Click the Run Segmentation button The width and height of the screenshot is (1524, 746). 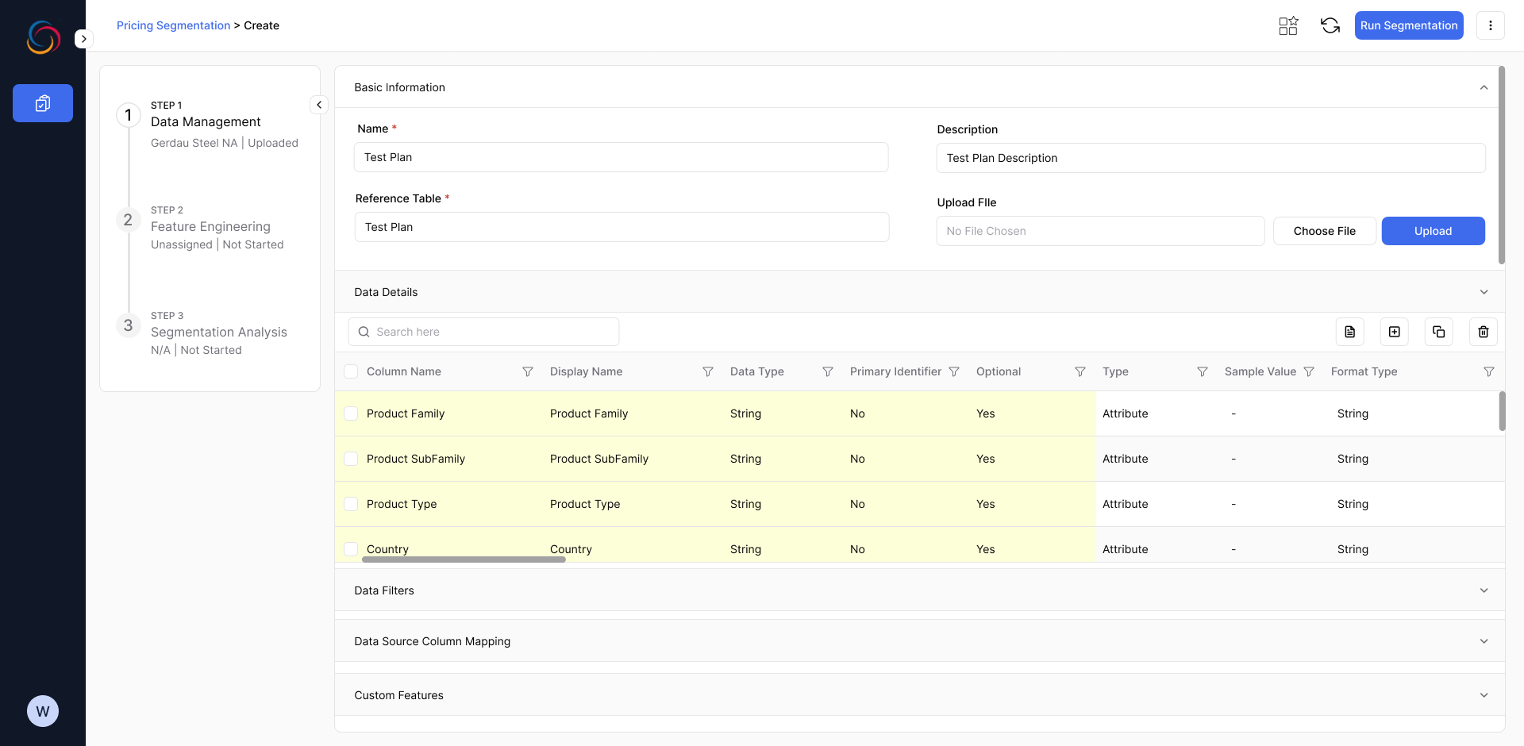coord(1408,25)
